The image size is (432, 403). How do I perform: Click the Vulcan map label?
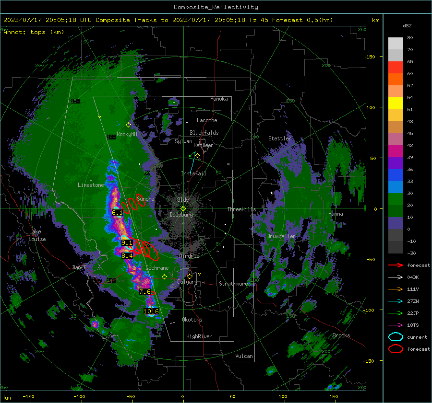(x=244, y=356)
